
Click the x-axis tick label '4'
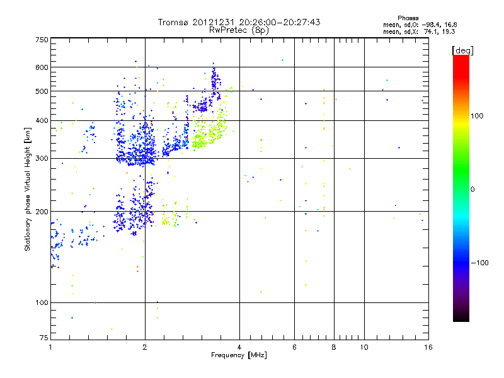pos(239,347)
